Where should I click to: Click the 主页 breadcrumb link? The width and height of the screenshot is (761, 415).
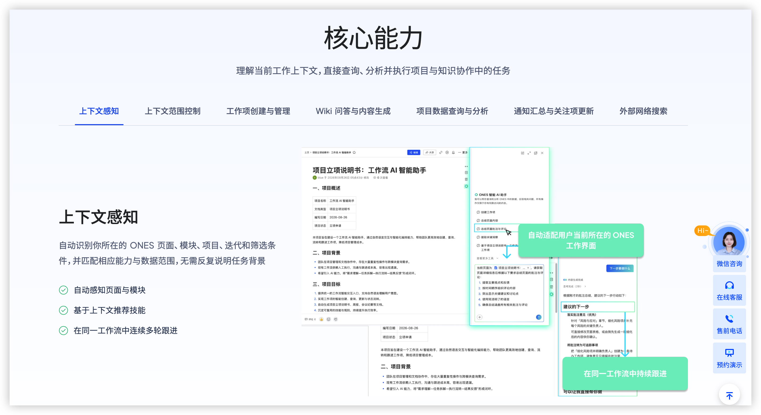pyautogui.click(x=307, y=153)
